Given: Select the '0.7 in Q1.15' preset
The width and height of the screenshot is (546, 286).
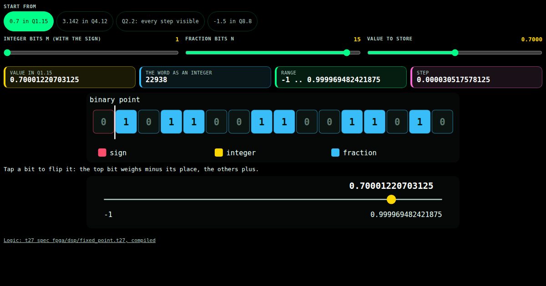Looking at the screenshot, I should (29, 21).
